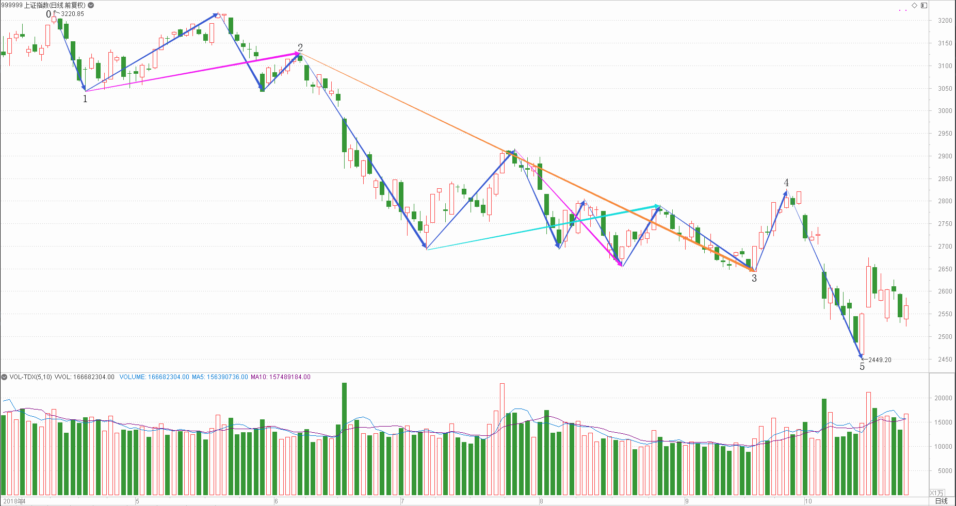This screenshot has width=956, height=506.
Task: Click the month 10 marker on time axis
Action: 808,501
